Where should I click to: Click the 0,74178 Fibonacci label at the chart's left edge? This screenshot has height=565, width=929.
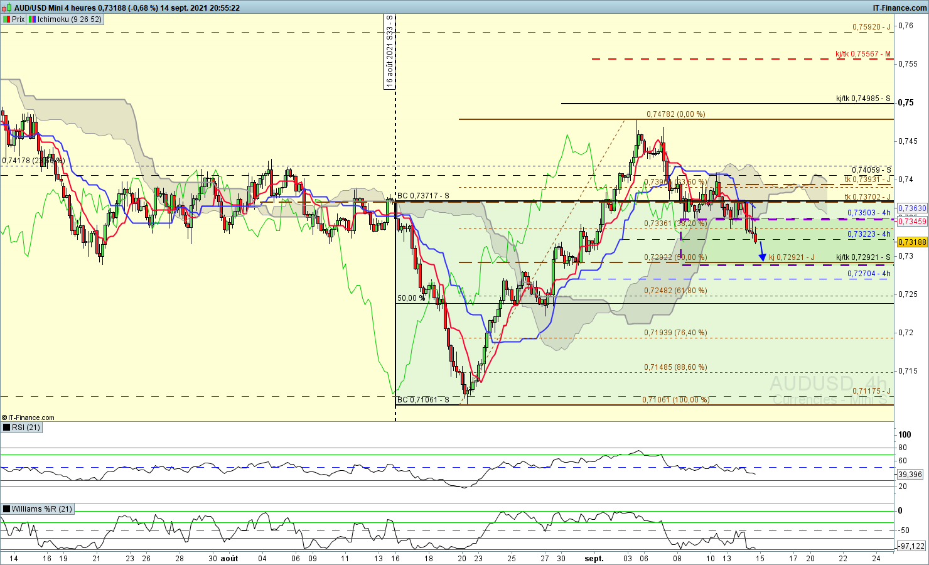(33, 161)
